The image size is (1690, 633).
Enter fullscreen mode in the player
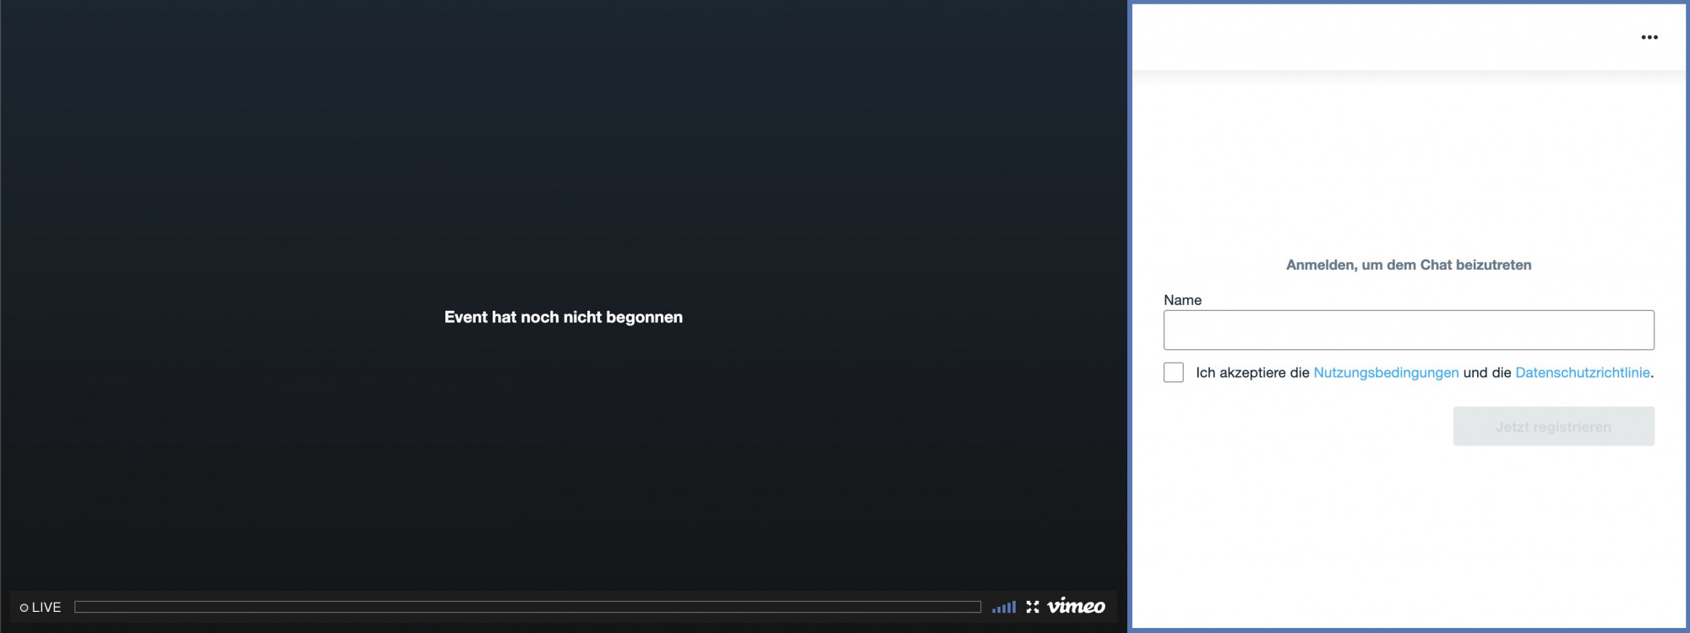click(1032, 607)
